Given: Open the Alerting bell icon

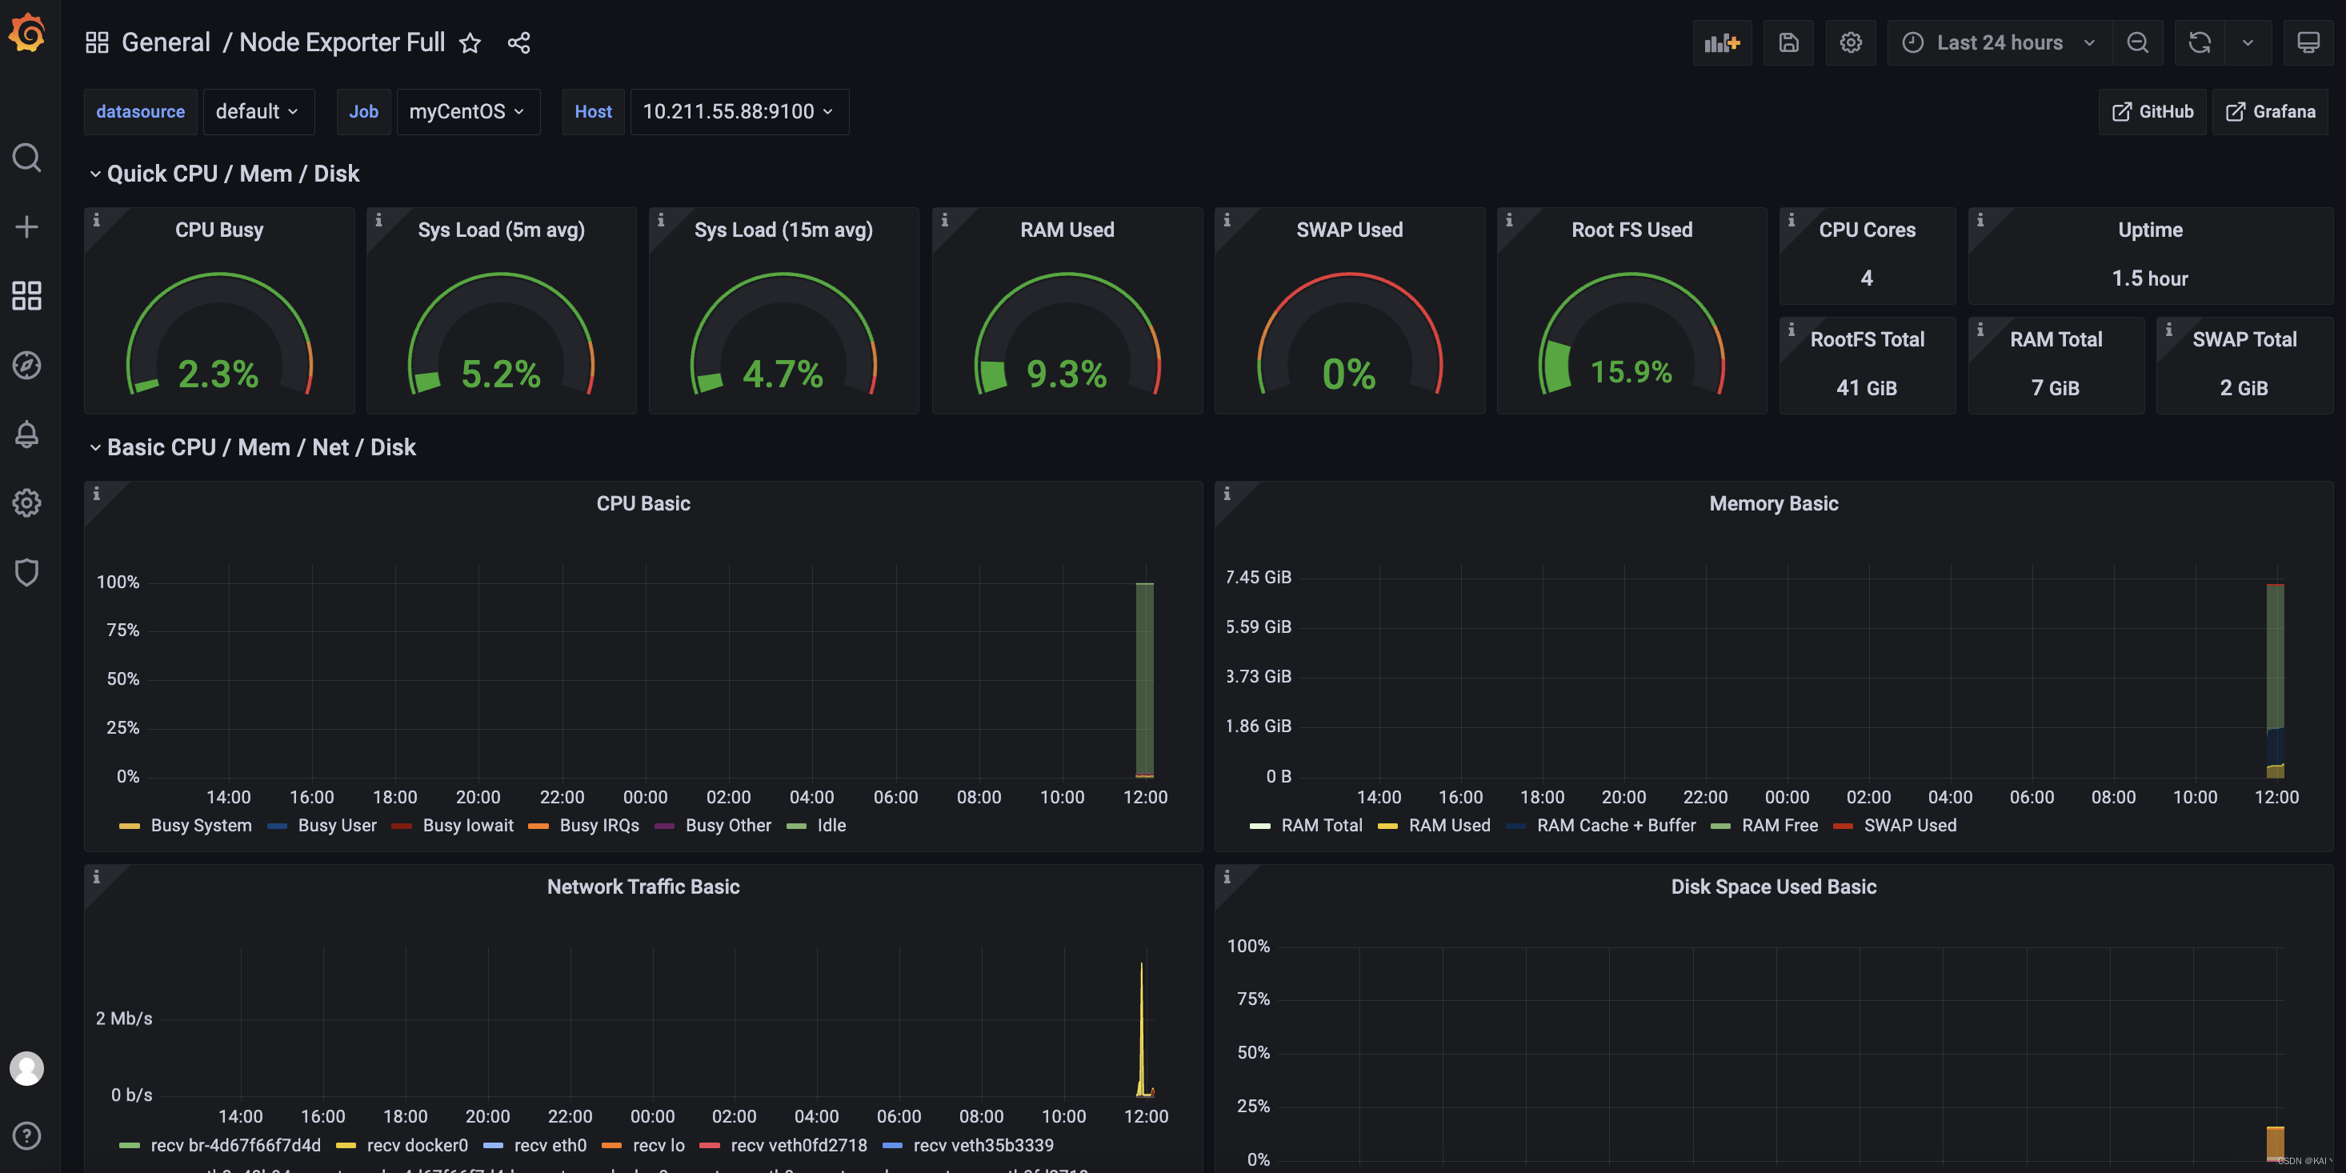Looking at the screenshot, I should 26,434.
